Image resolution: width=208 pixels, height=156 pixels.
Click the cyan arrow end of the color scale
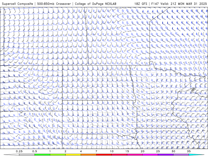coord(196,154)
